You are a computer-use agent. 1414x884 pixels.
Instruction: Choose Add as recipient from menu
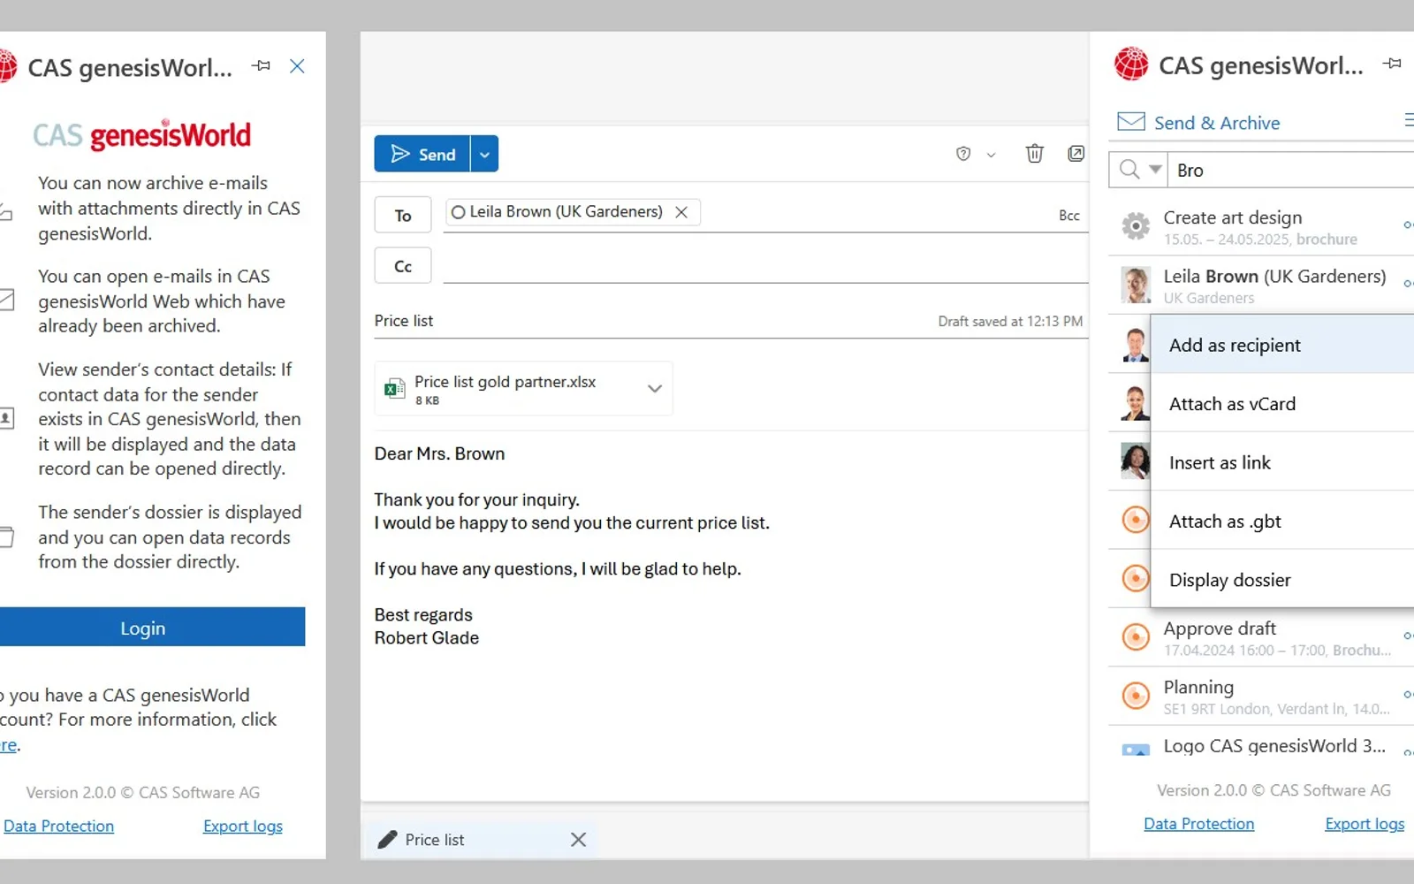[x=1282, y=345]
